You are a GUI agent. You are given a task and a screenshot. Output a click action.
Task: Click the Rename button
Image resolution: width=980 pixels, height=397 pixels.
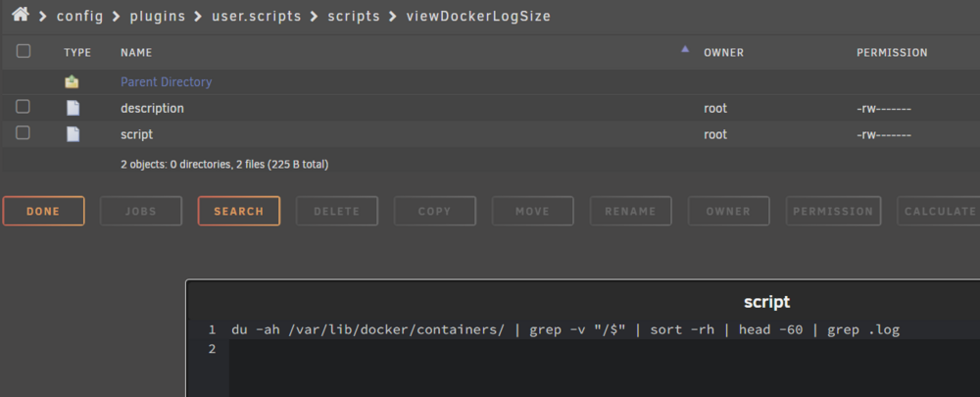(630, 212)
